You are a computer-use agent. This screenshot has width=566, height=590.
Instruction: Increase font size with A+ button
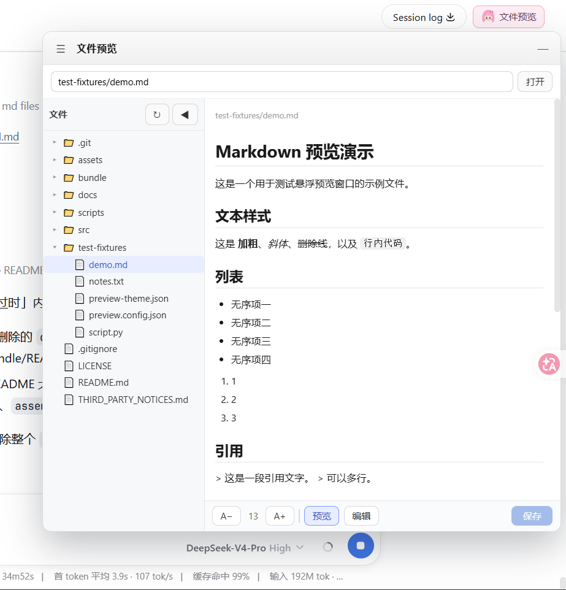click(x=280, y=516)
